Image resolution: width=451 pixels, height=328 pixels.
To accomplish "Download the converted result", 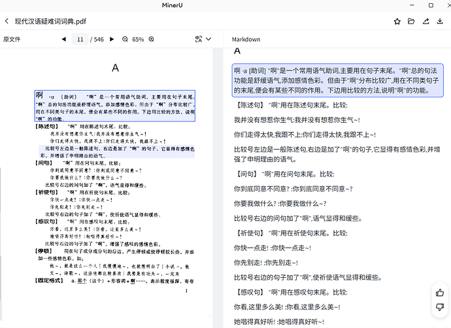I will click(x=440, y=22).
